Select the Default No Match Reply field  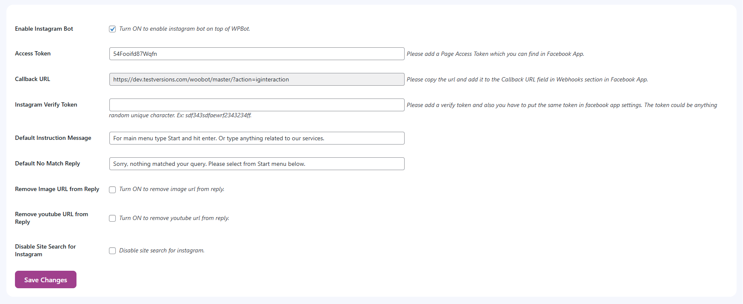tap(256, 164)
